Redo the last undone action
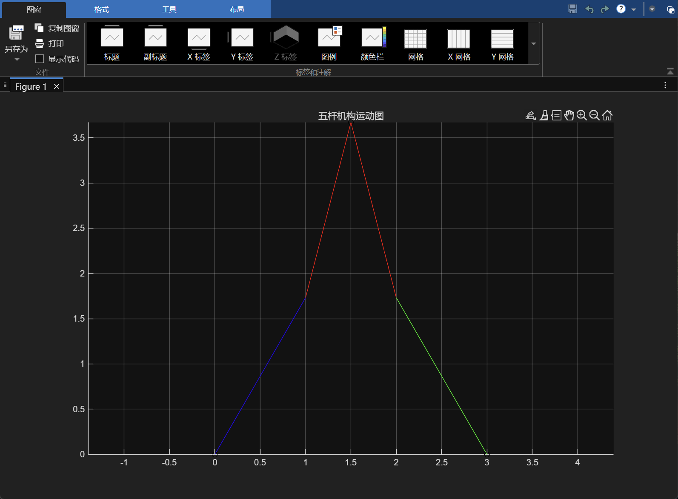Screen dimensions: 678x499 coord(605,9)
